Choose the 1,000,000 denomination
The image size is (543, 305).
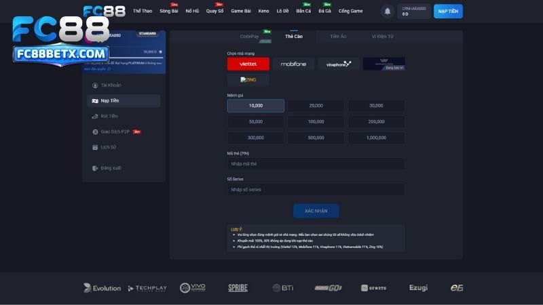377,138
